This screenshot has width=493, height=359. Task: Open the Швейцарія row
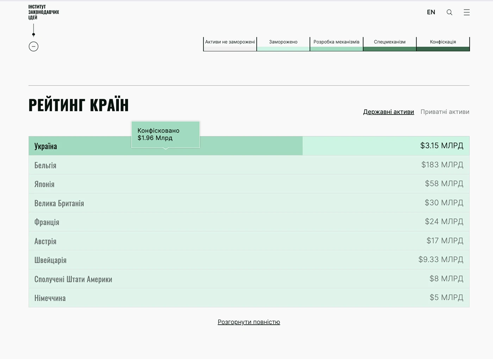(x=249, y=260)
